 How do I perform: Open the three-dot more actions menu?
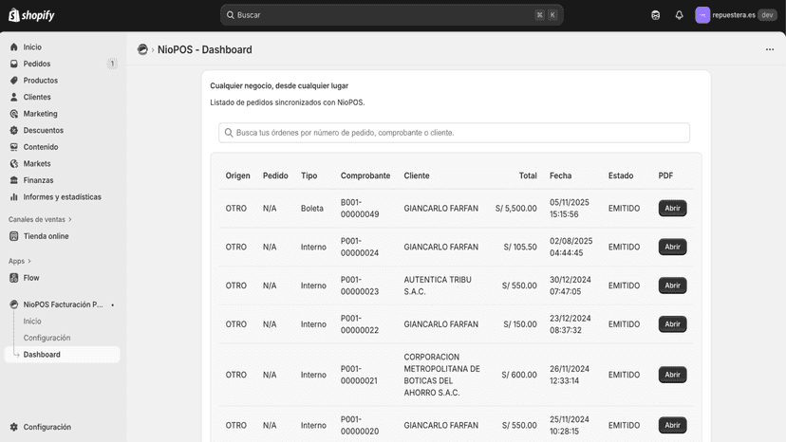point(770,49)
